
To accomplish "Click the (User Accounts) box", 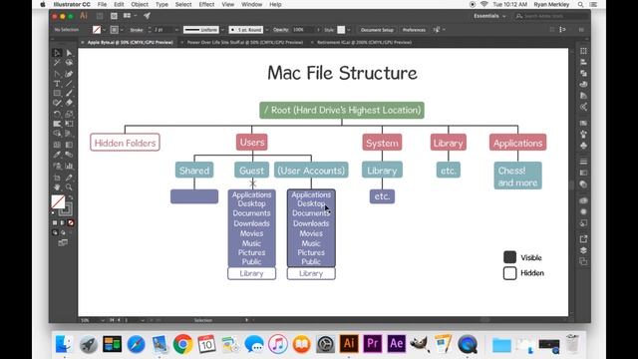I will (311, 171).
